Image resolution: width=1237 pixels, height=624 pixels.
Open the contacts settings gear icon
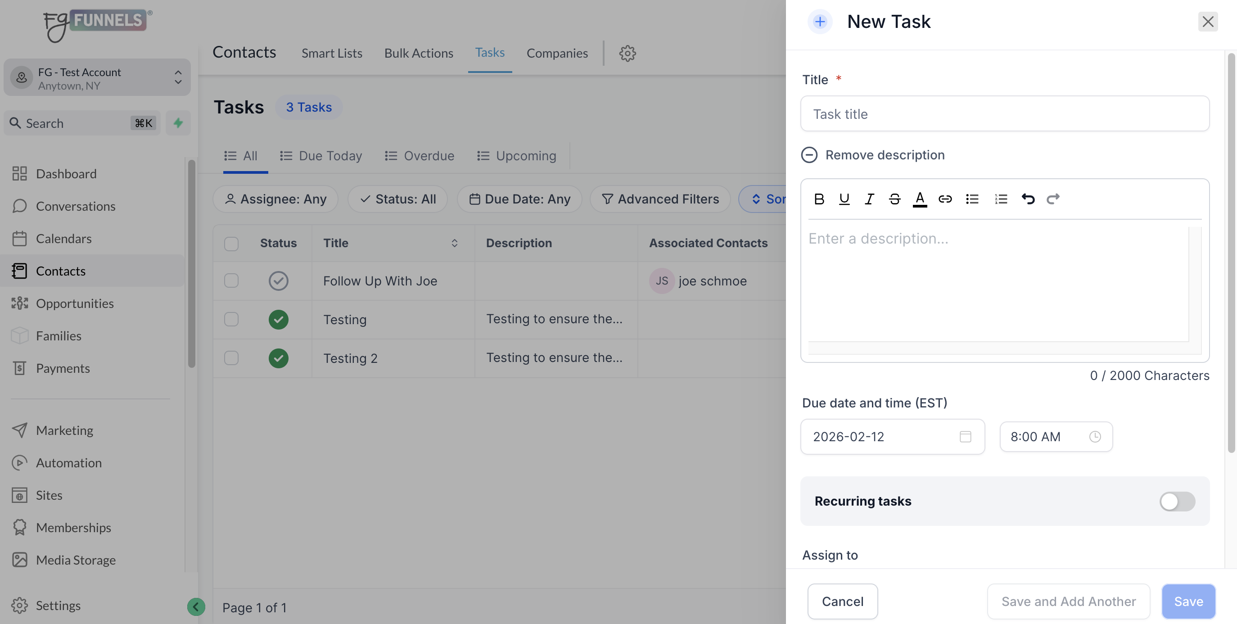click(x=627, y=53)
